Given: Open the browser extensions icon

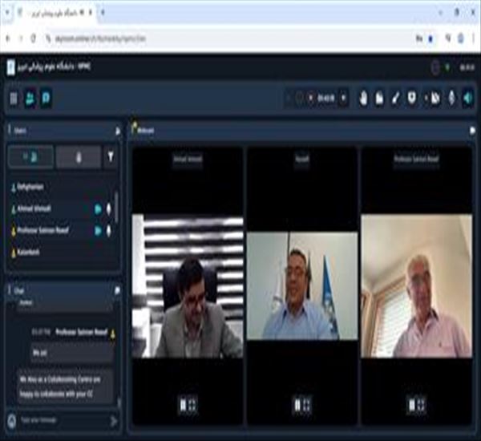Looking at the screenshot, I should tap(448, 38).
